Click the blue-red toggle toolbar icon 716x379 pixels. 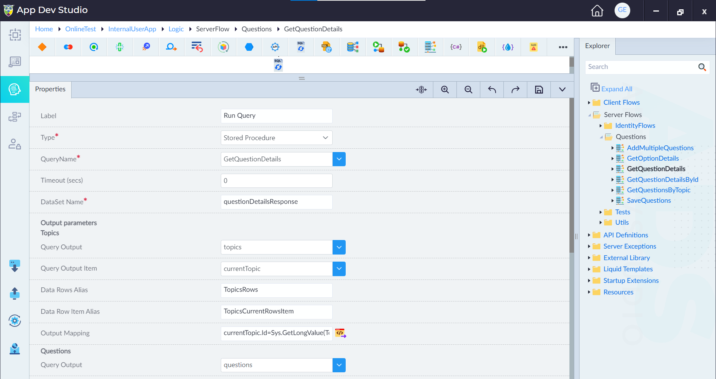click(68, 47)
